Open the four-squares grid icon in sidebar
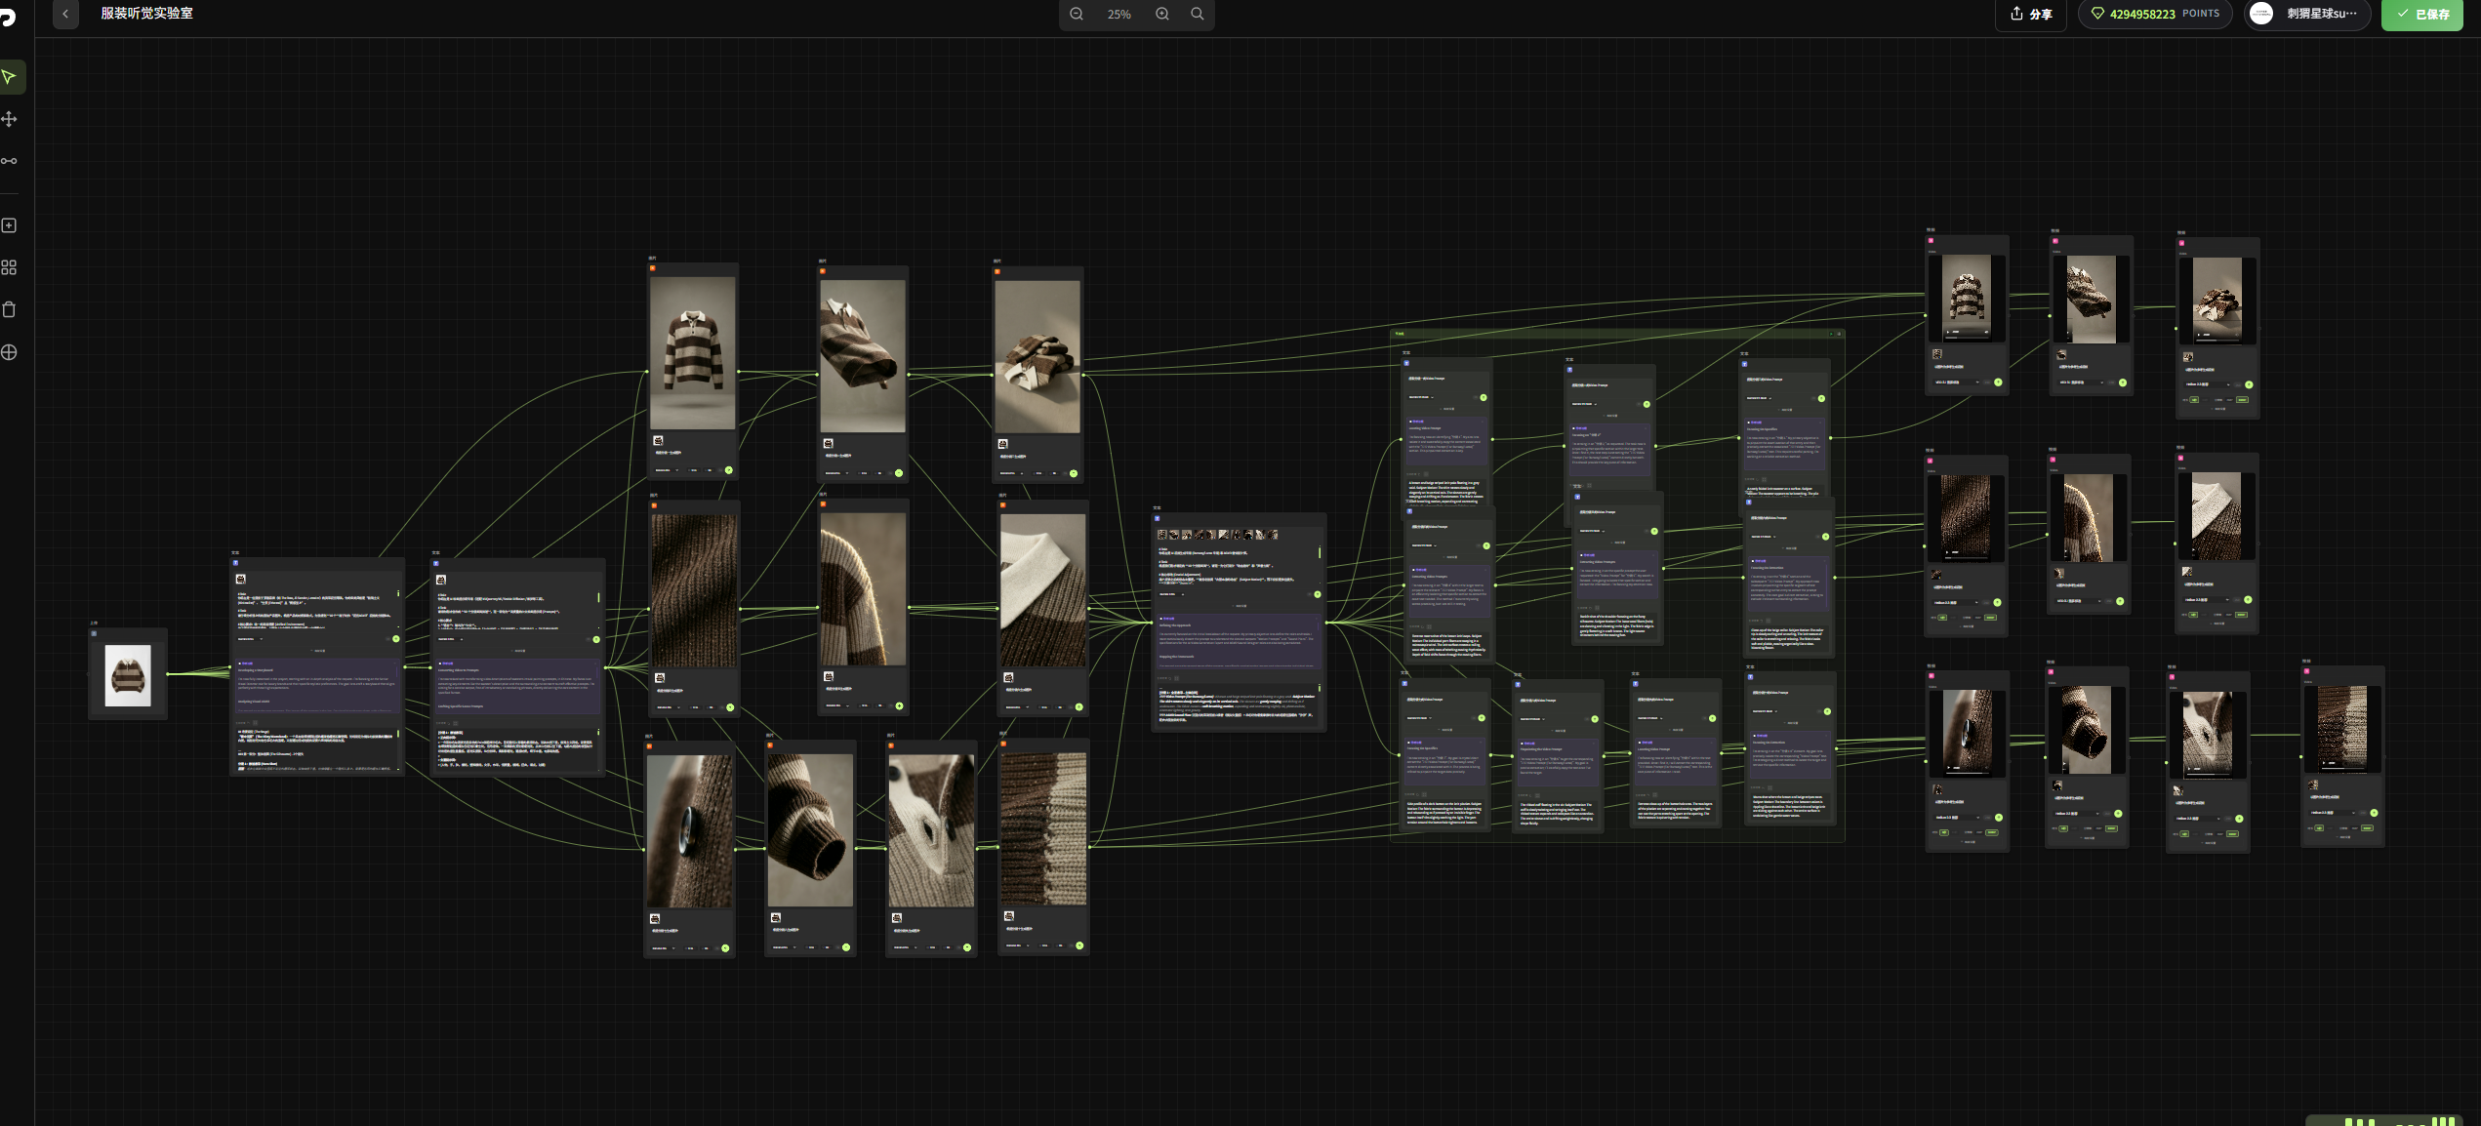The height and width of the screenshot is (1126, 2481). 10,267
